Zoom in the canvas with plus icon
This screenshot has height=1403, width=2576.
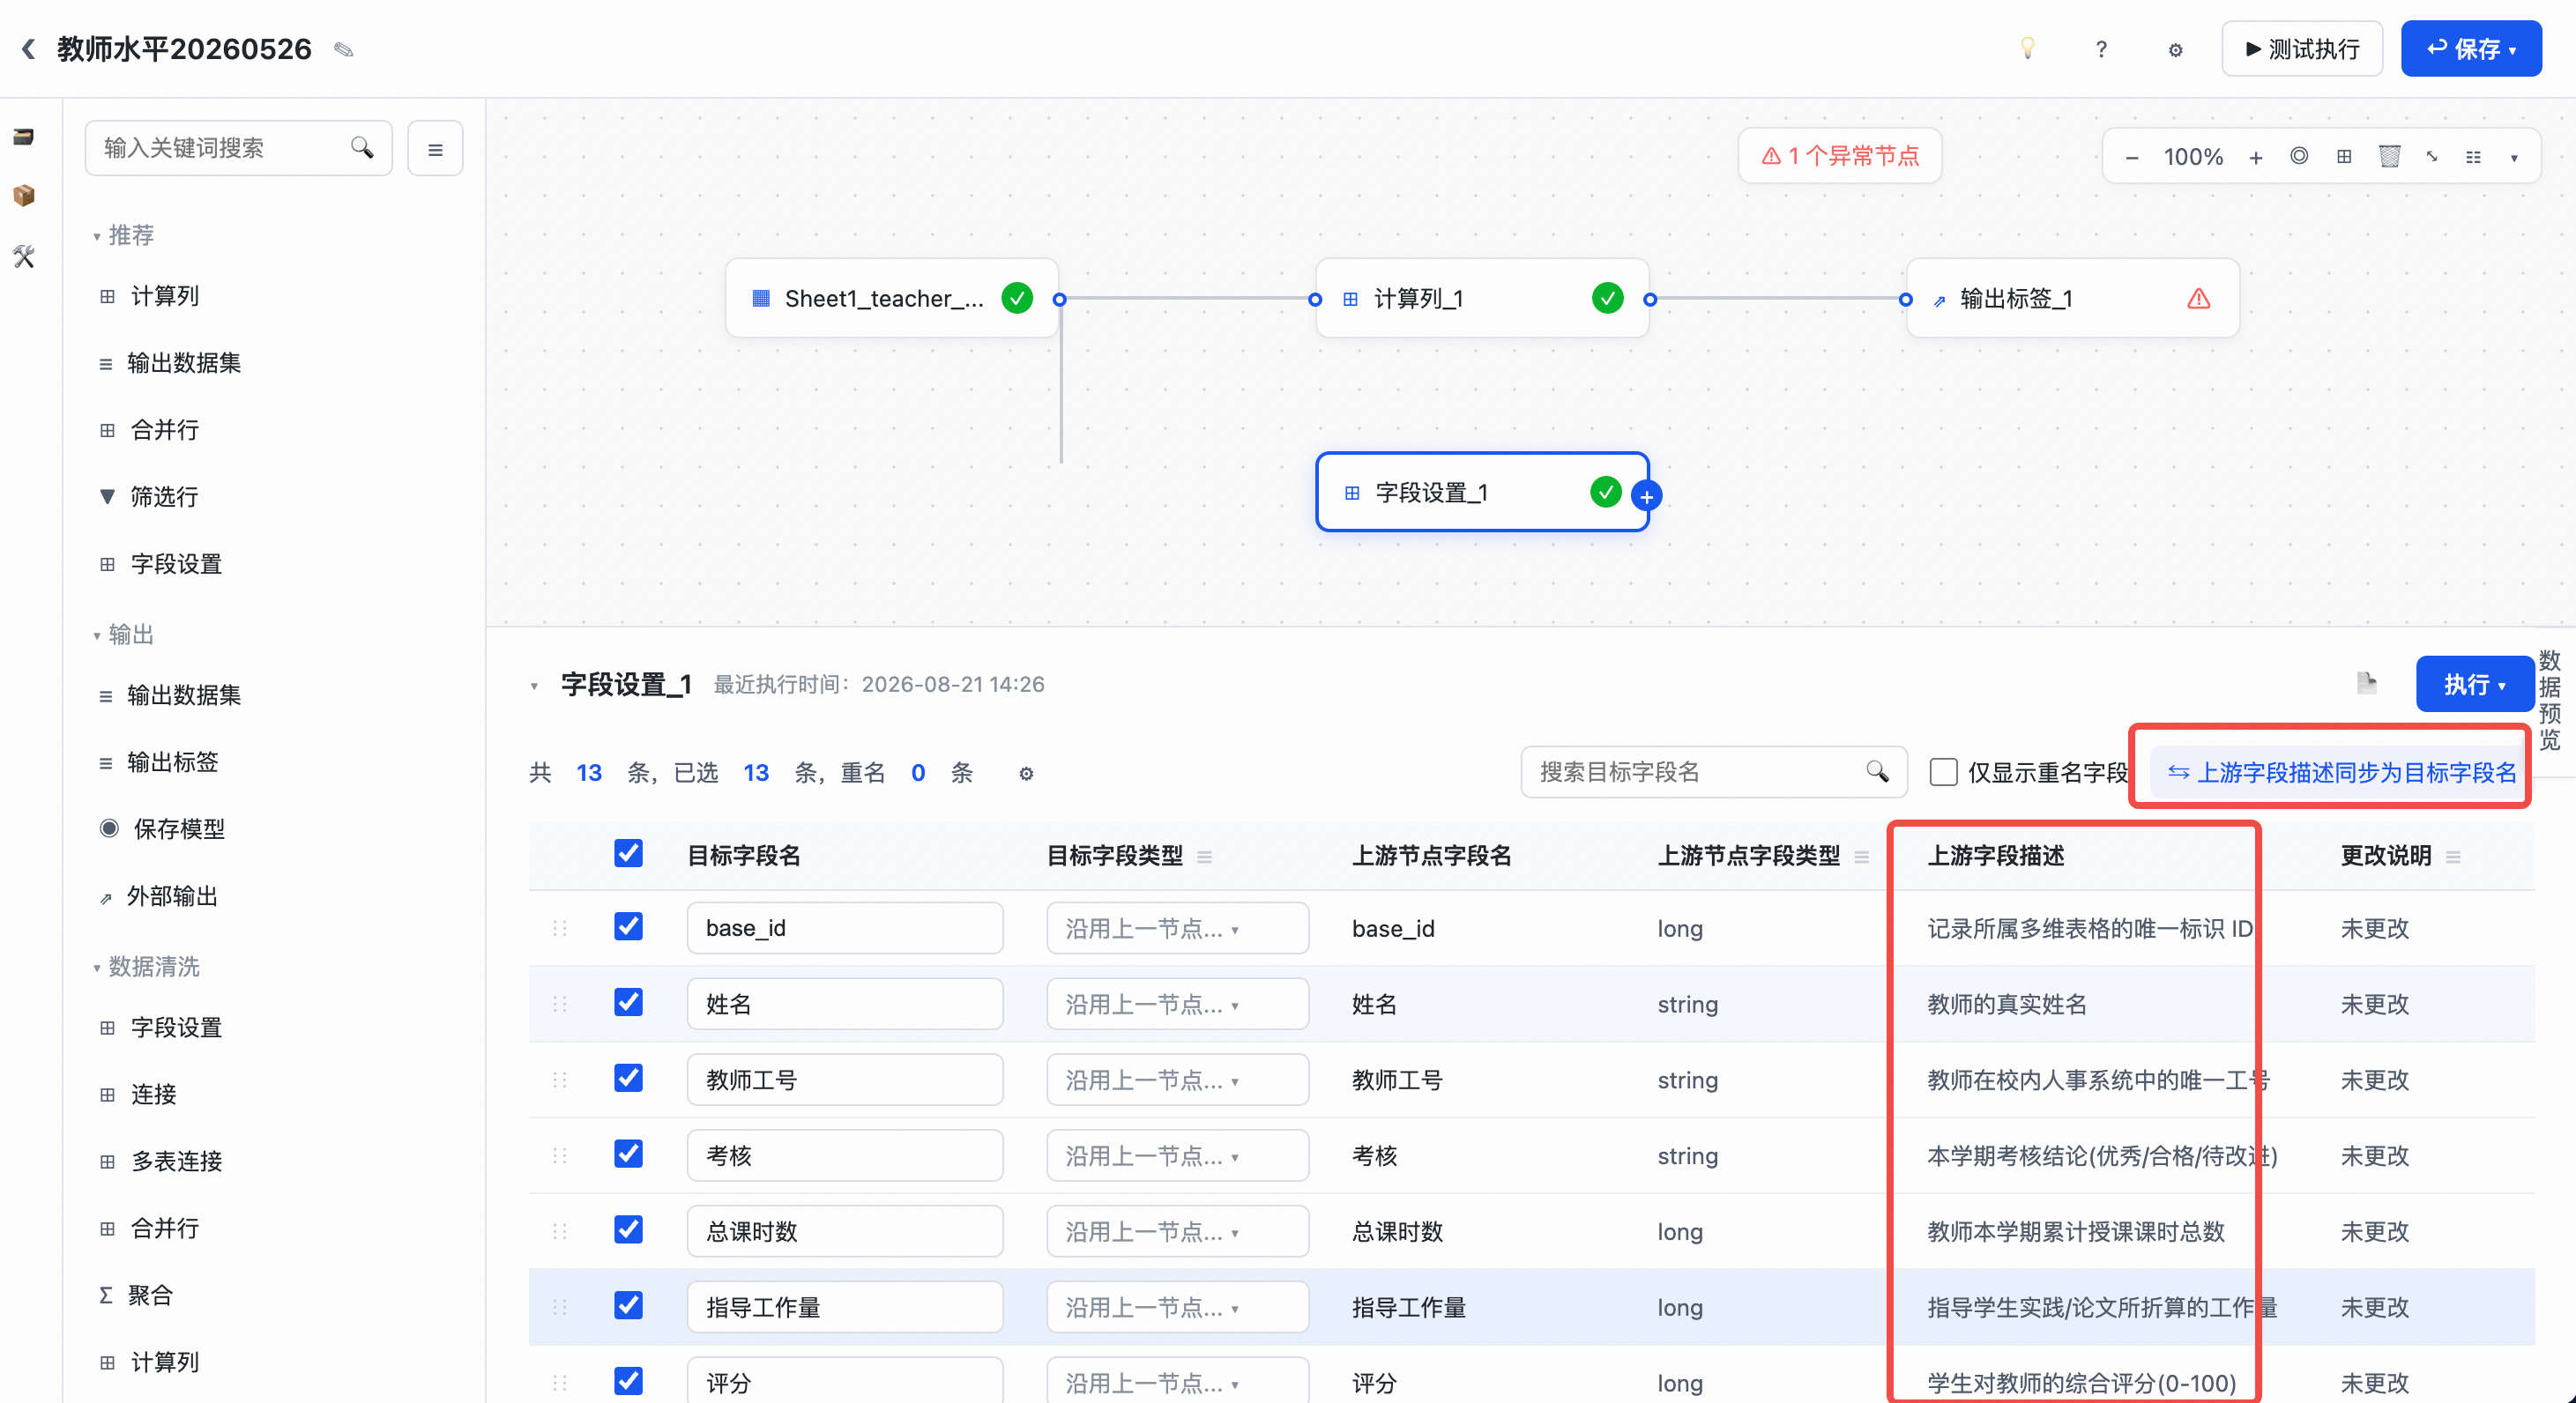2255,157
